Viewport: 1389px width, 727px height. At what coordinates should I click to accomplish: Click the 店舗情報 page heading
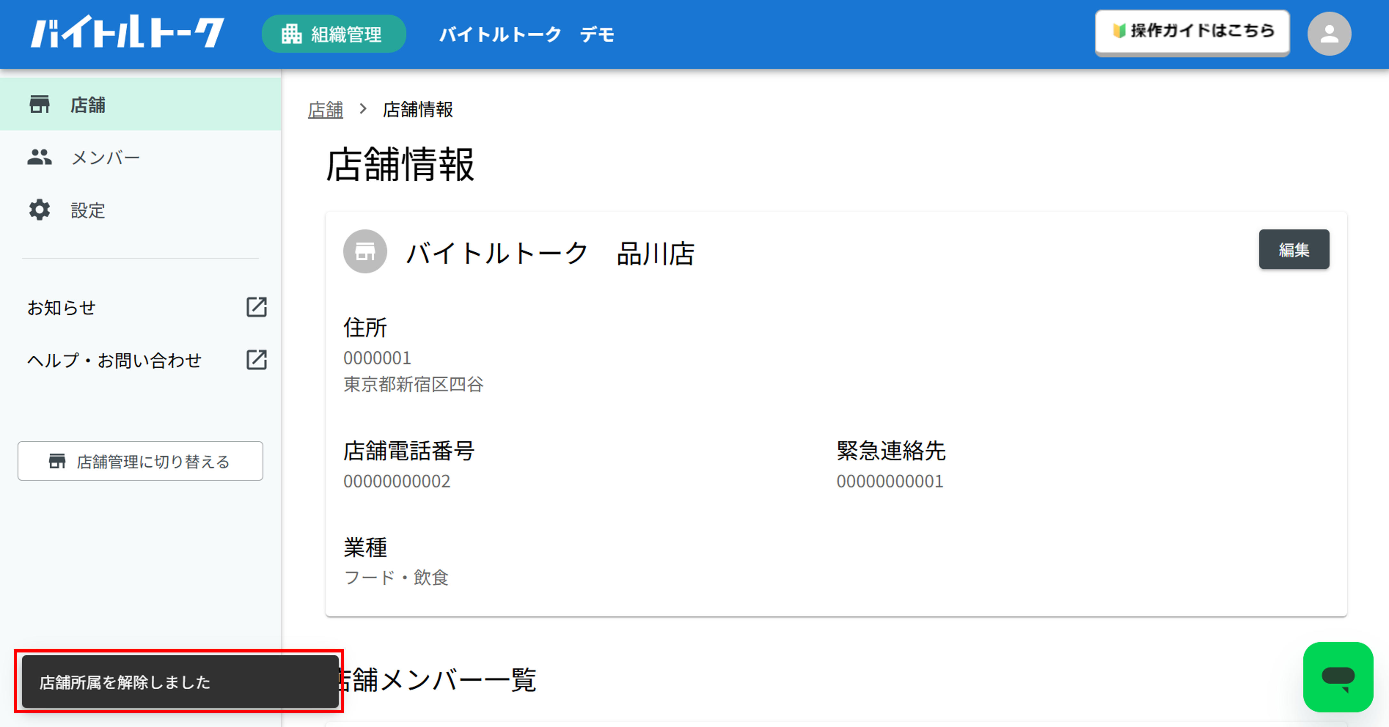[x=400, y=165]
